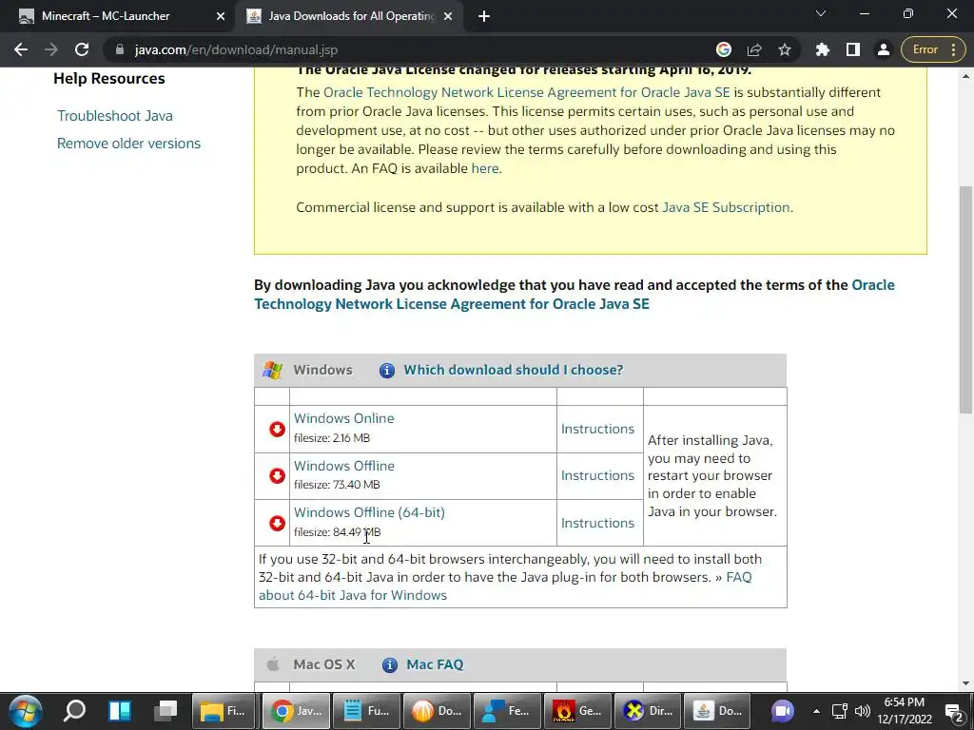The width and height of the screenshot is (974, 730).
Task: Open Instructions for Windows Online
Action: [597, 429]
